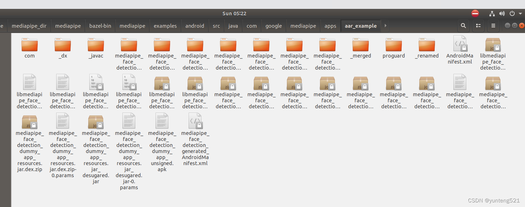Select the AndroidManifest.xml file

coord(460,50)
